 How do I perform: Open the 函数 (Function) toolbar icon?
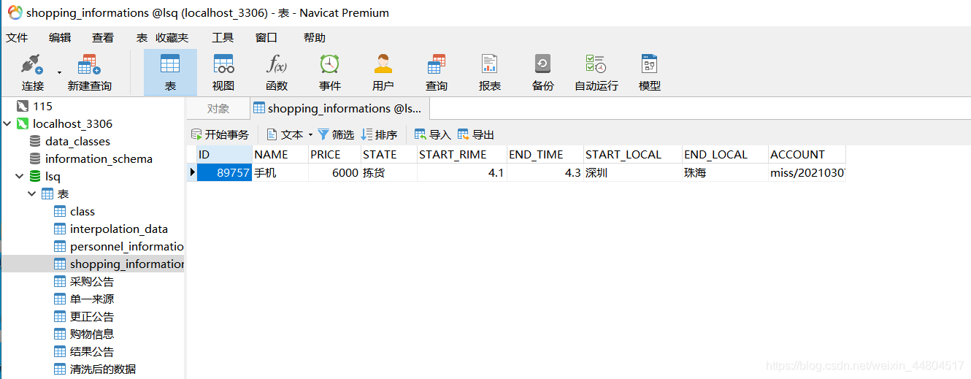277,72
